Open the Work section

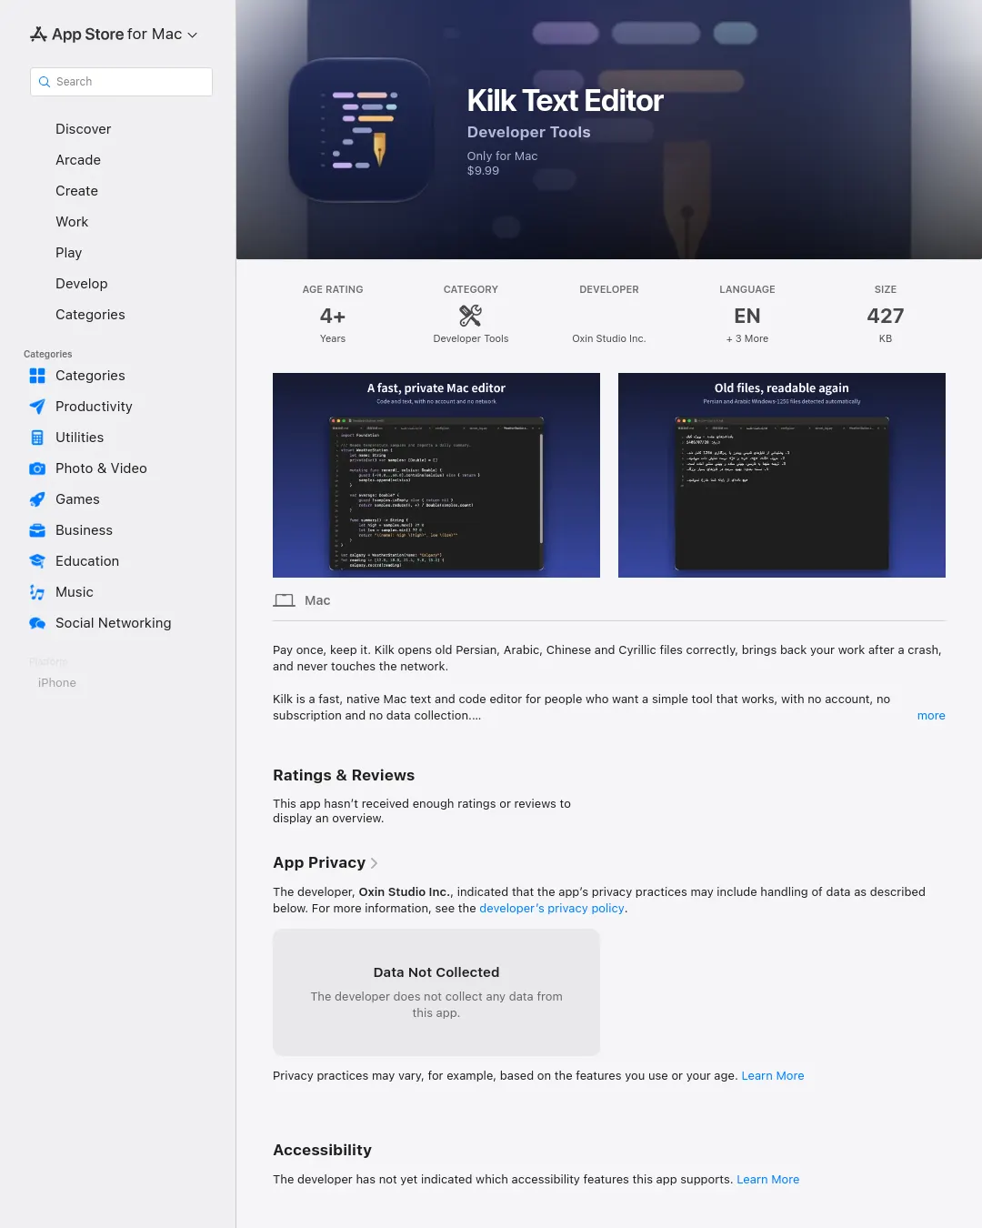tap(72, 222)
